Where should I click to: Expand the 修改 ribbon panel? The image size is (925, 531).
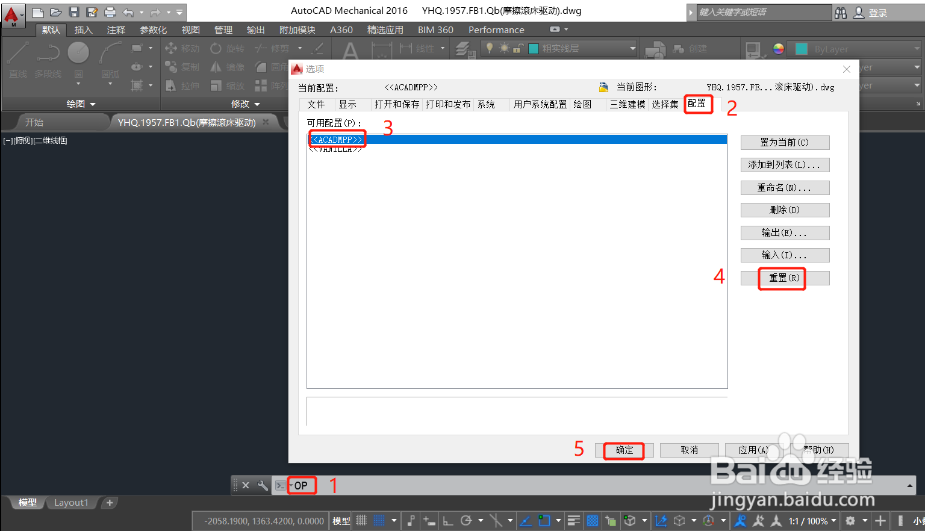(246, 104)
